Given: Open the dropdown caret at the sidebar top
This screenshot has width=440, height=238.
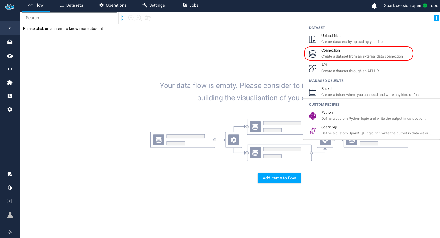Looking at the screenshot, I should pos(10,28).
